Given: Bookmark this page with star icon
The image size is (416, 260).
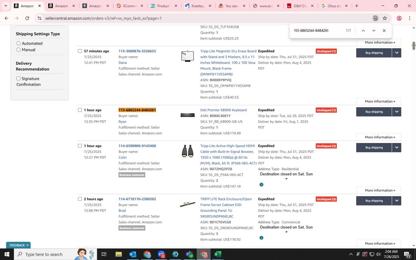Looking at the screenshot, I should [x=385, y=18].
